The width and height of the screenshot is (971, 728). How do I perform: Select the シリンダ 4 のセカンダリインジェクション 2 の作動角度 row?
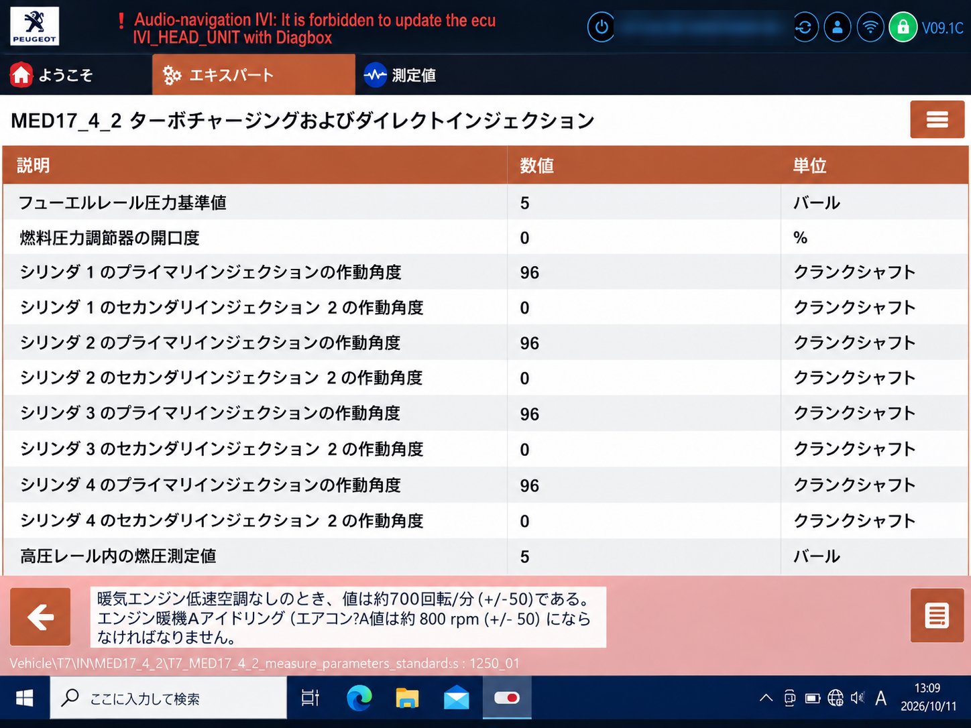[485, 521]
